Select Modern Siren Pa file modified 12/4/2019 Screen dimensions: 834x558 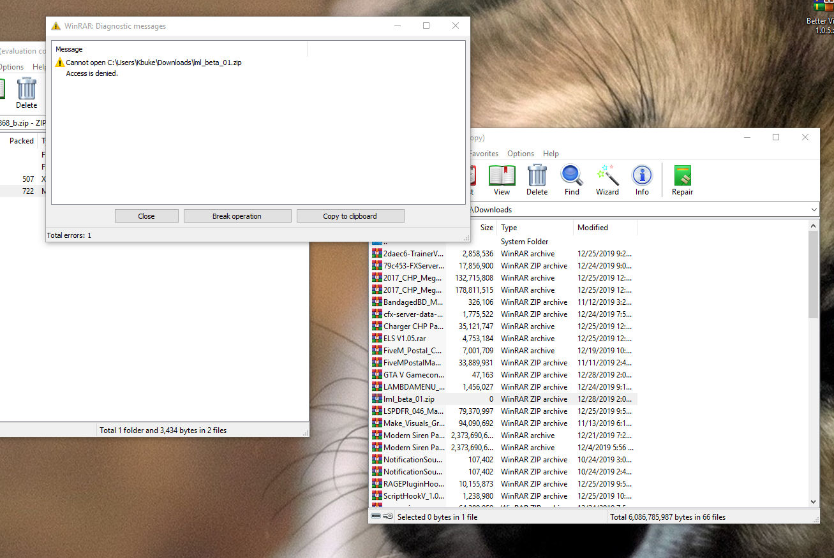[x=414, y=448]
